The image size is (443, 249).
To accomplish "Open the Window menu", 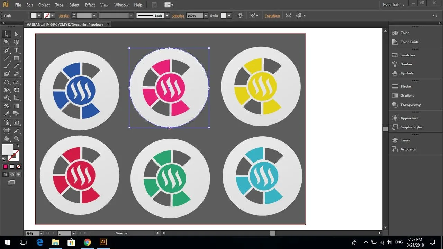I will coord(121,5).
